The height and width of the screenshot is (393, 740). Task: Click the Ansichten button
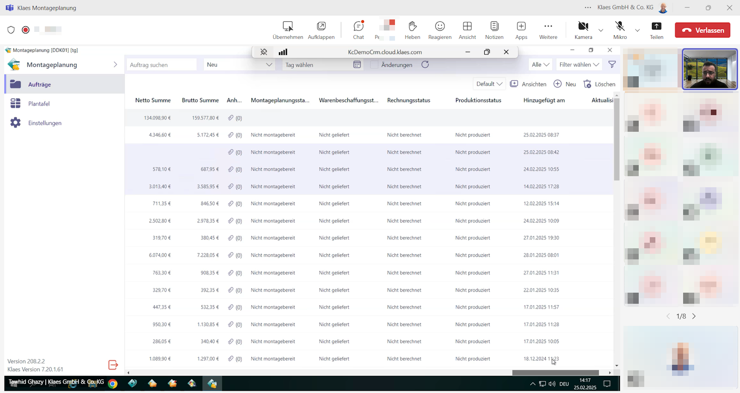(x=528, y=84)
